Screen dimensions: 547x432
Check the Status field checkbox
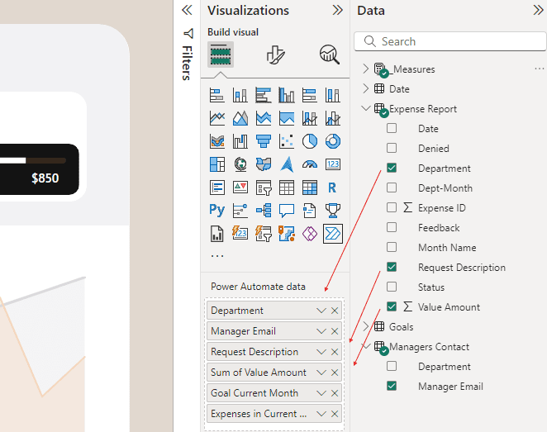392,287
